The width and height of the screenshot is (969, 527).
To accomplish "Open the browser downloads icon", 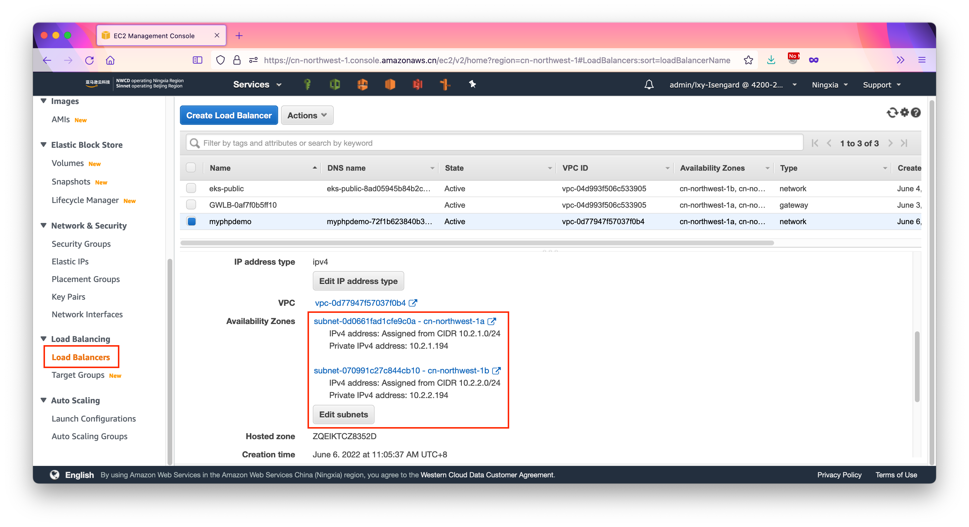I will [x=771, y=60].
